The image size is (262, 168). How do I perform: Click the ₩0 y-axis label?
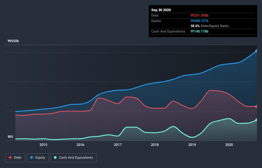pos(10,137)
